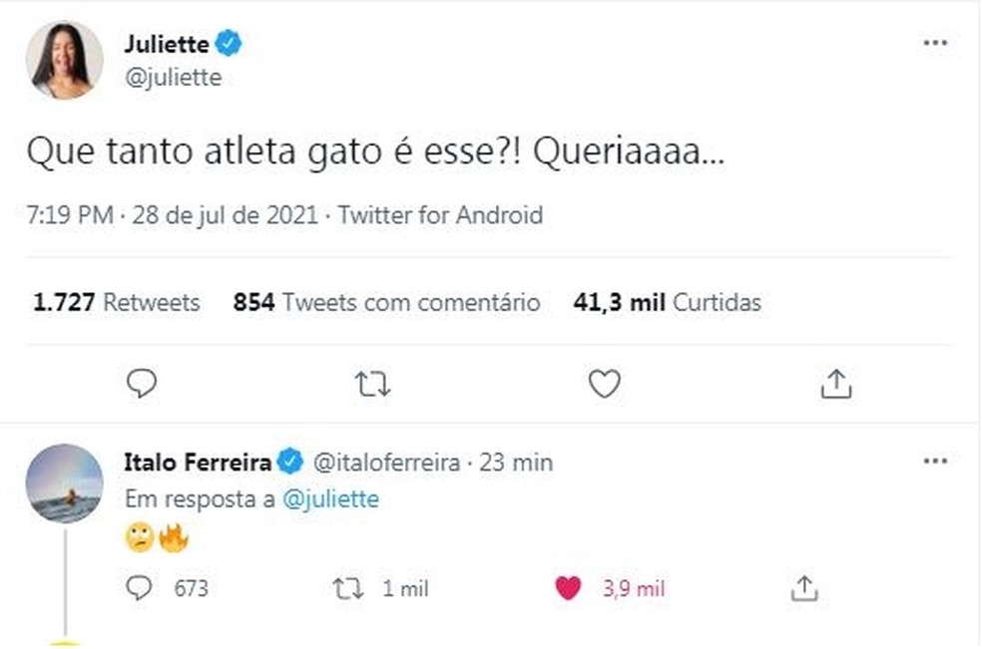Image resolution: width=982 pixels, height=649 pixels.
Task: Open the more options menu on Italo's reply
Action: (936, 461)
